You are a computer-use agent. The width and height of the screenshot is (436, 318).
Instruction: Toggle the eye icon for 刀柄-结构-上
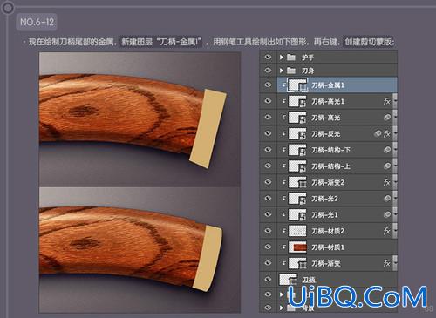click(268, 166)
